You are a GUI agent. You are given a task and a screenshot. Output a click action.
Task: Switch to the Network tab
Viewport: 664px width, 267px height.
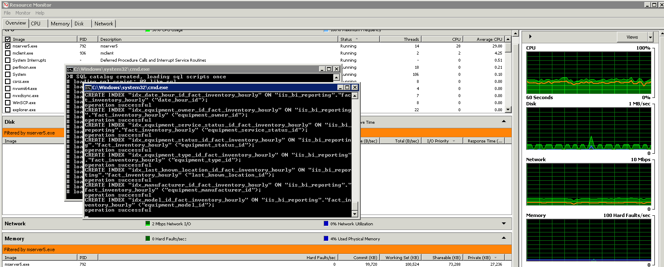pyautogui.click(x=104, y=24)
